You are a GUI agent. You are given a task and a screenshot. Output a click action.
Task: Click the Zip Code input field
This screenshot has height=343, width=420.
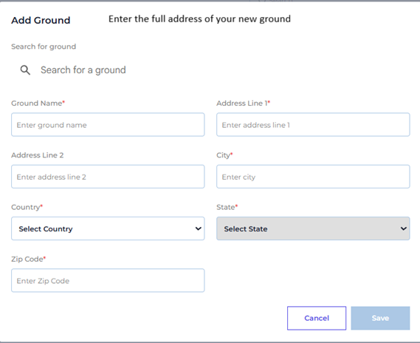point(108,280)
